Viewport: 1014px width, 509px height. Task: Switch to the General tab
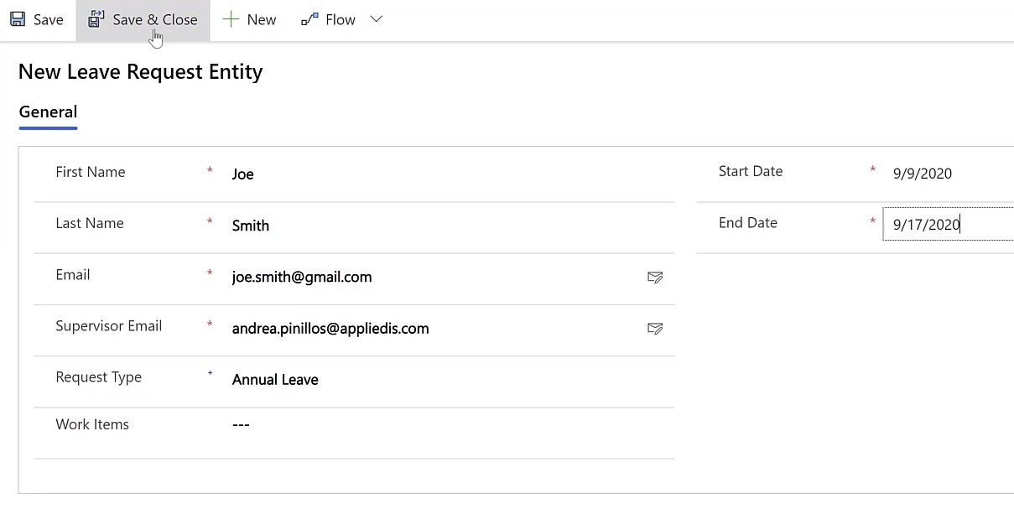click(x=48, y=112)
